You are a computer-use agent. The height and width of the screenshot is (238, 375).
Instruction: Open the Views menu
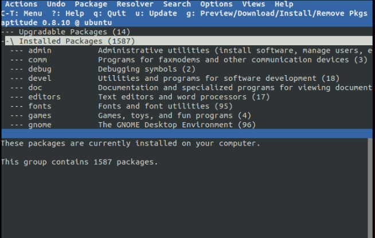point(254,4)
